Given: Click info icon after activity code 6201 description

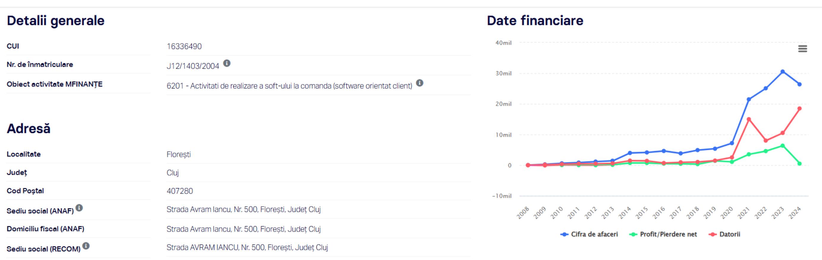Looking at the screenshot, I should [420, 83].
